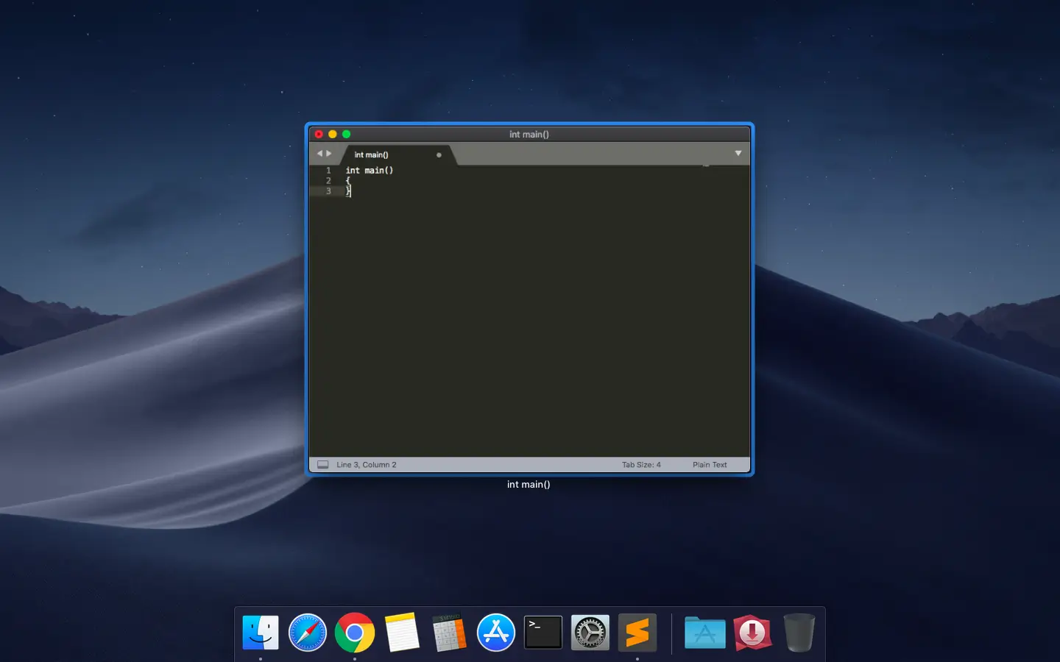Click Line 3, Column 2 status text

click(x=366, y=465)
